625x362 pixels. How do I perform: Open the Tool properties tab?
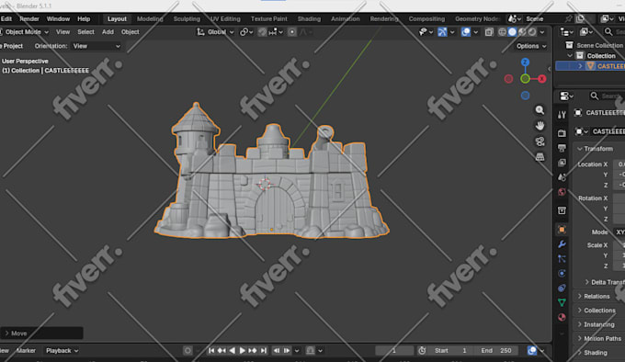click(x=562, y=115)
